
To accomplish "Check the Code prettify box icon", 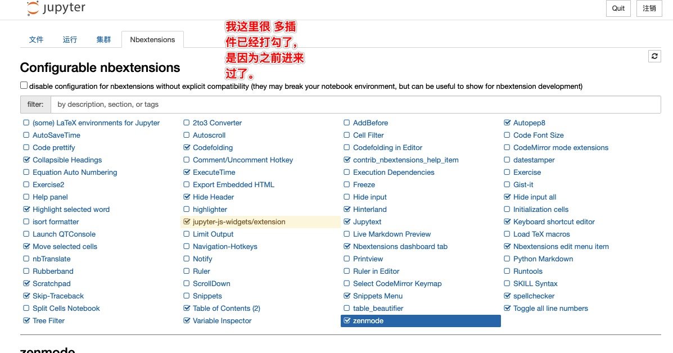I will point(26,147).
